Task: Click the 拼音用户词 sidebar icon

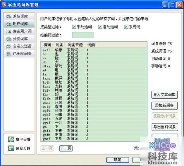Action: [9, 31]
